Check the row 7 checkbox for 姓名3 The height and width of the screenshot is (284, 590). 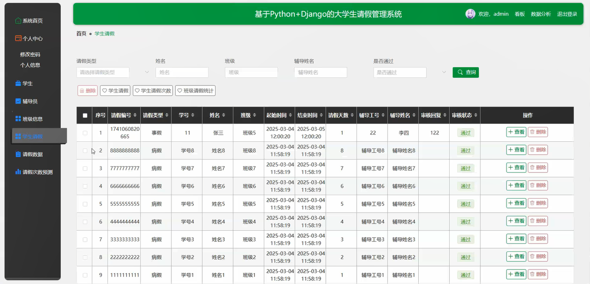tap(85, 239)
